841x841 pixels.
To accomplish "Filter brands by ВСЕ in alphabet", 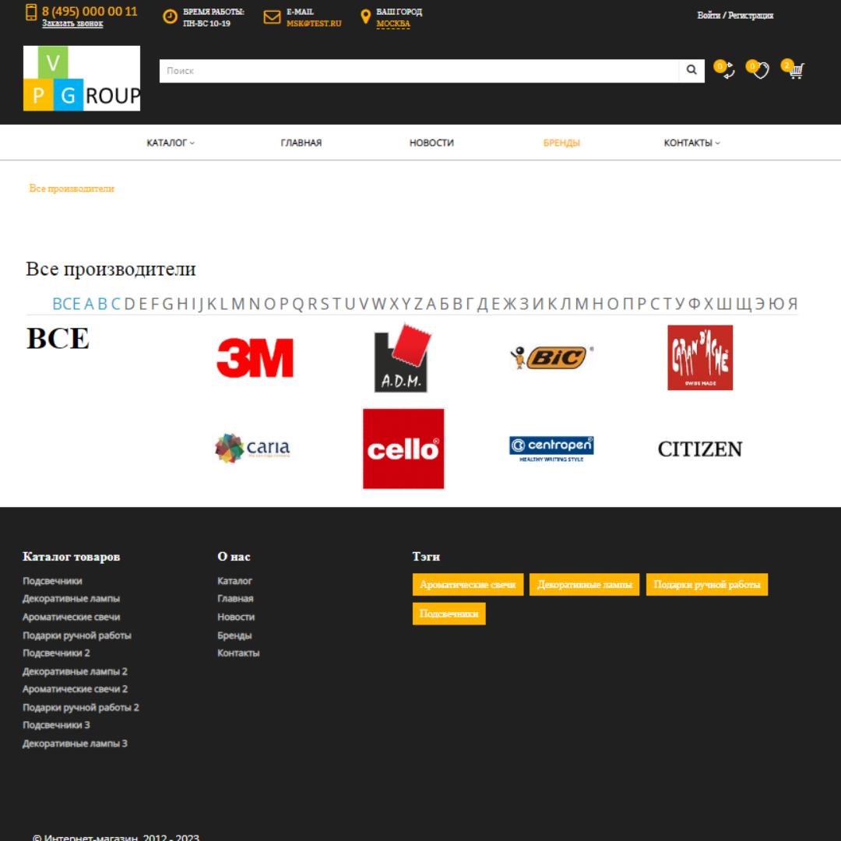I will 66,304.
